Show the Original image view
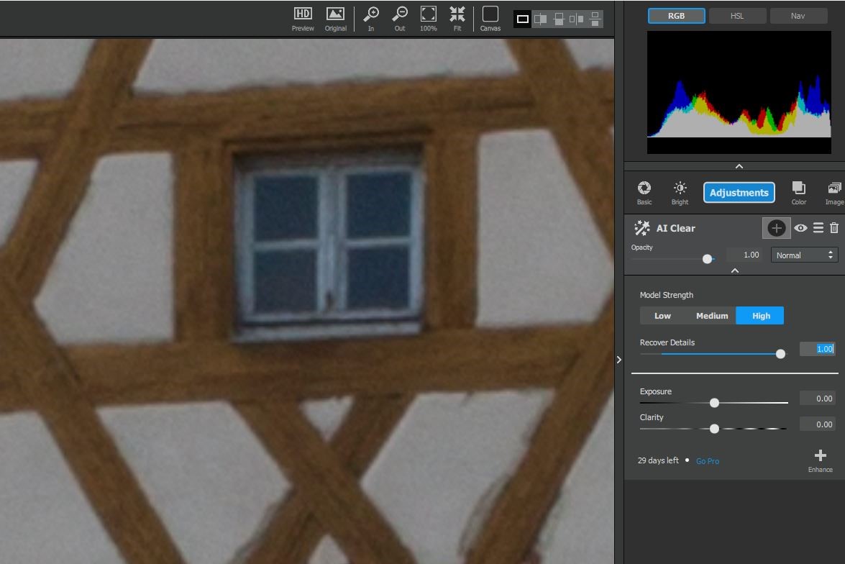This screenshot has height=564, width=845. [335, 18]
